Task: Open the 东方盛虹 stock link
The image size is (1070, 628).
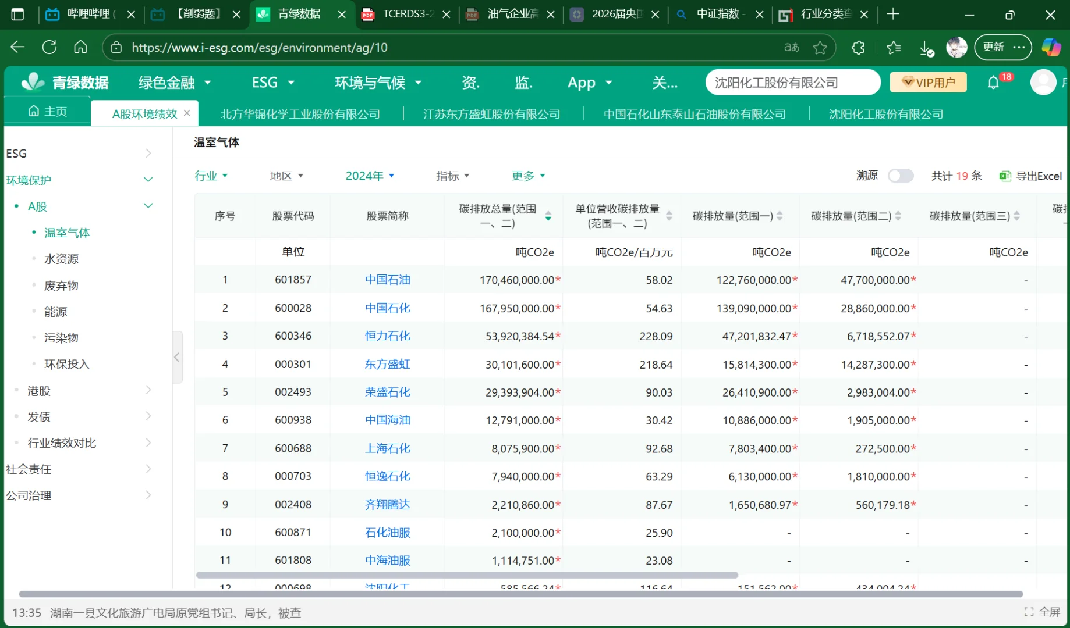Action: [x=388, y=364]
